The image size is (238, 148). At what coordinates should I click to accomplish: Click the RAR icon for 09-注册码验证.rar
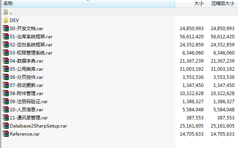pyautogui.click(x=6, y=101)
